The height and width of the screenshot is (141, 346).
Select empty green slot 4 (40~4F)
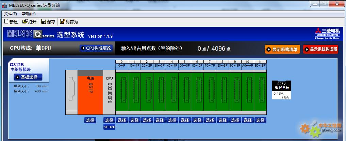172,92
